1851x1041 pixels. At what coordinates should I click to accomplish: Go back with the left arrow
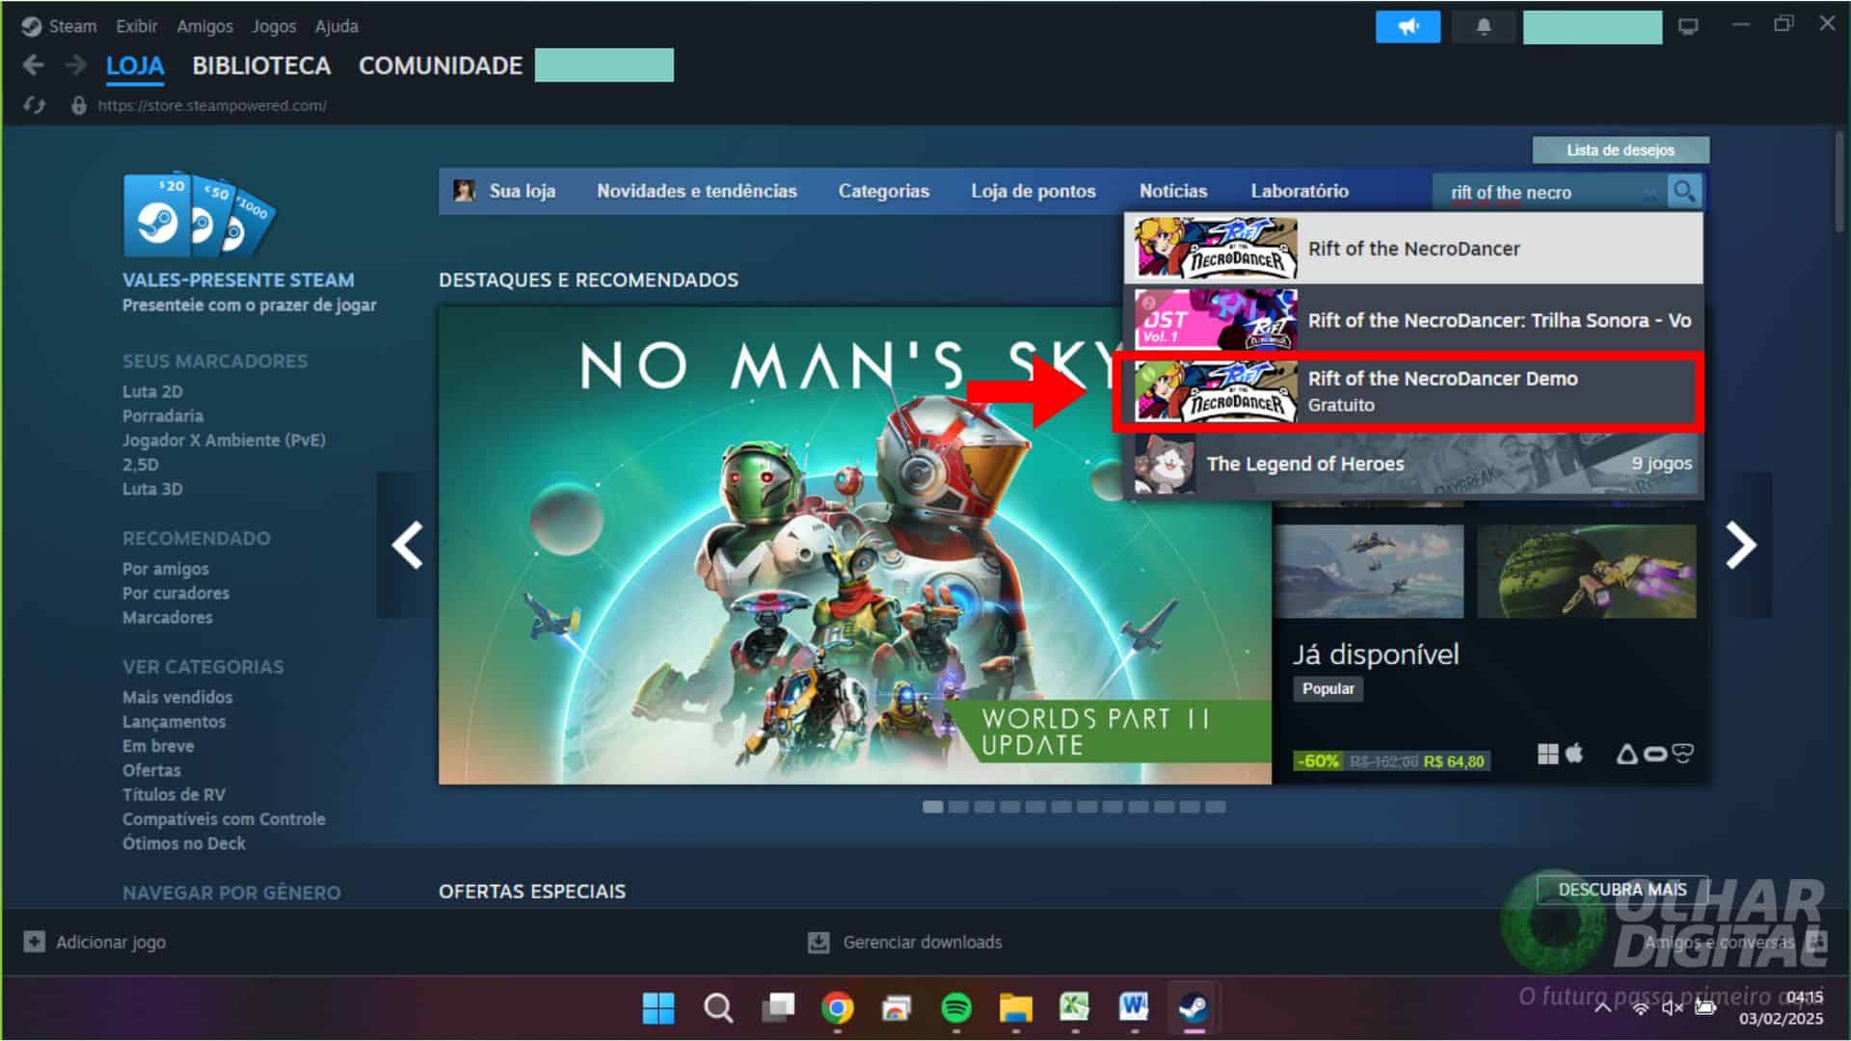click(33, 65)
